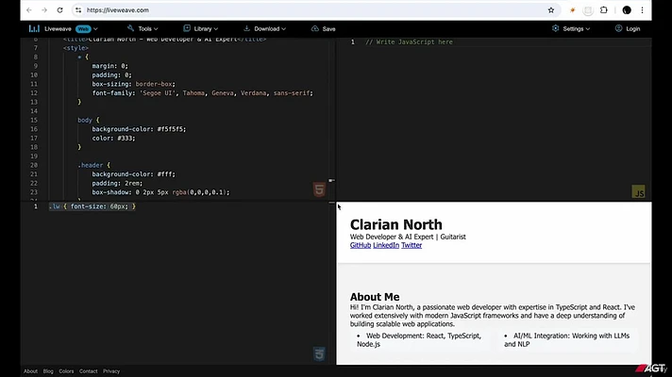
Task: Open the browser extensions puzzle icon
Action: (x=604, y=10)
